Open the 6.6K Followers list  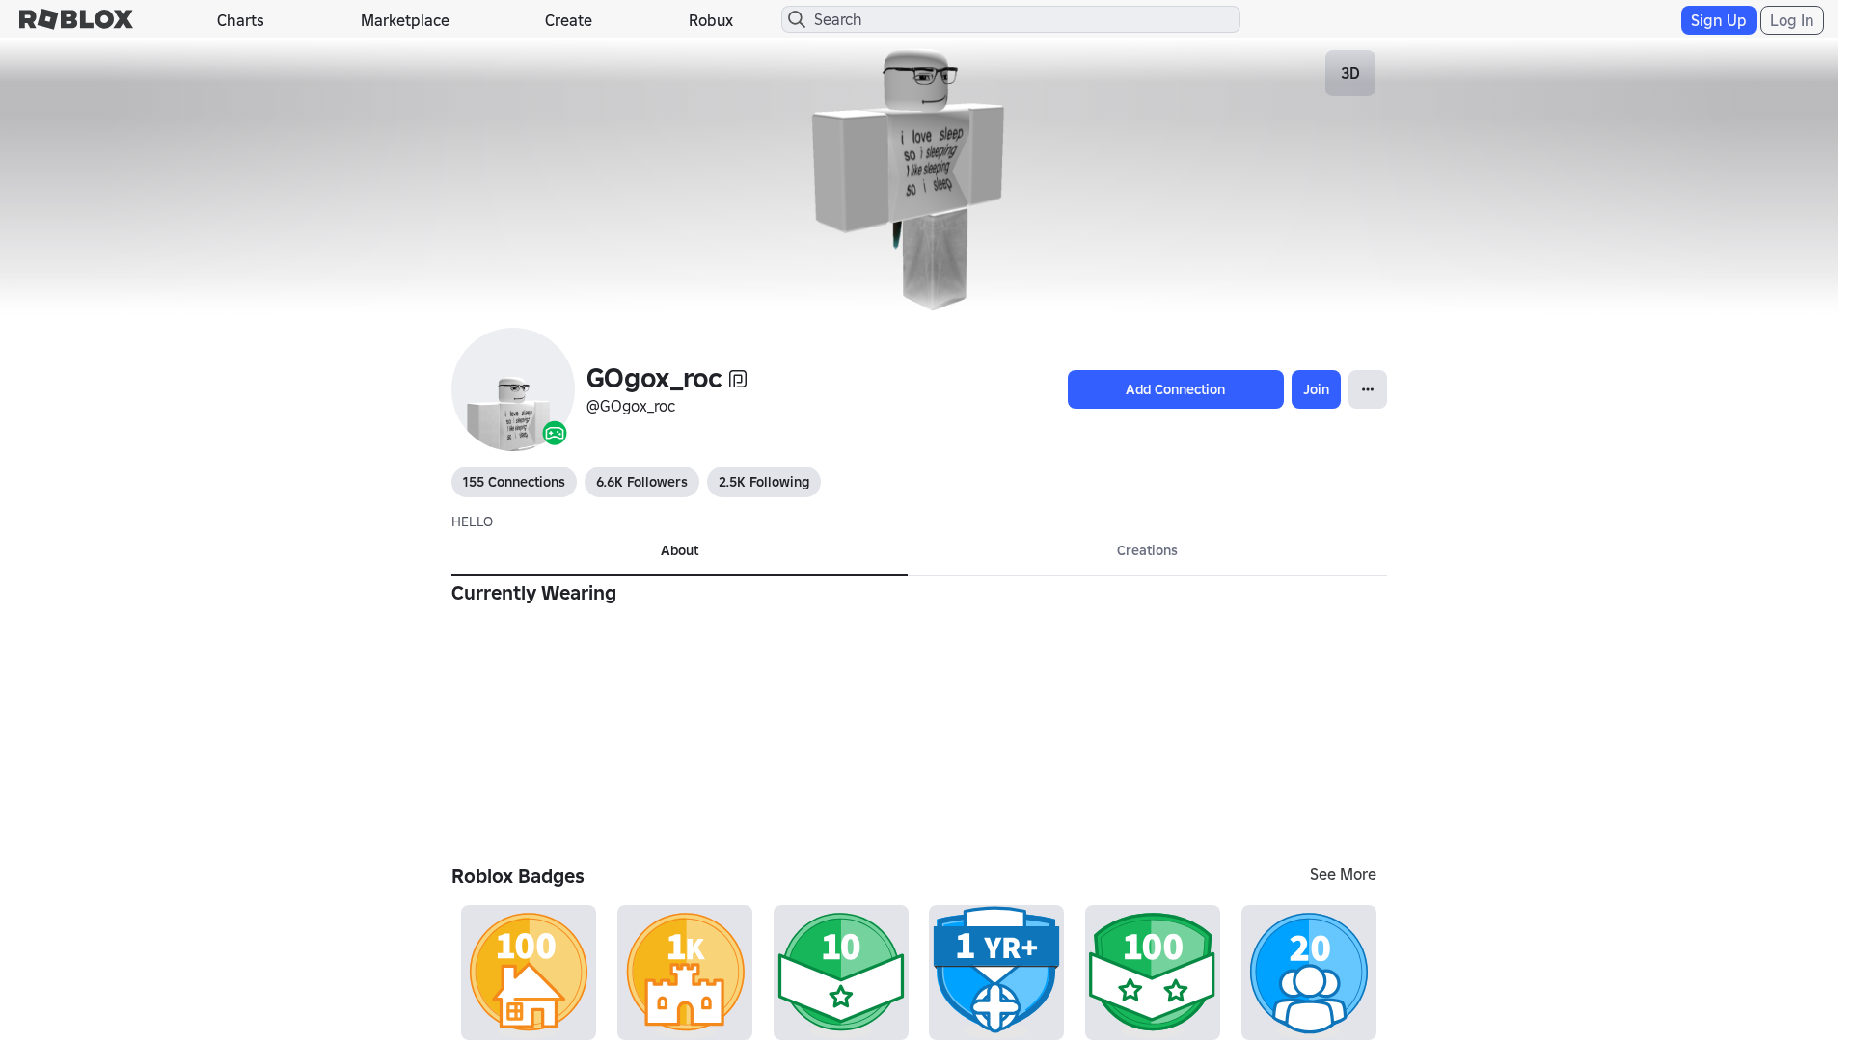[x=641, y=482]
